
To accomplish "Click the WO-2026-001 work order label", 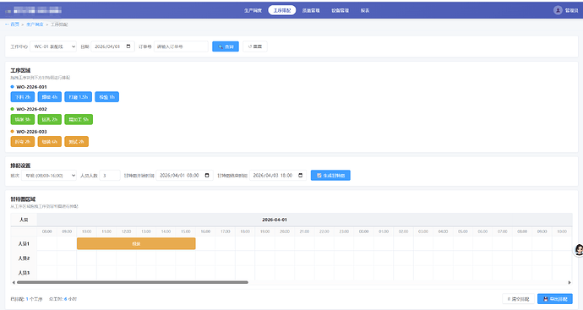I will point(31,87).
